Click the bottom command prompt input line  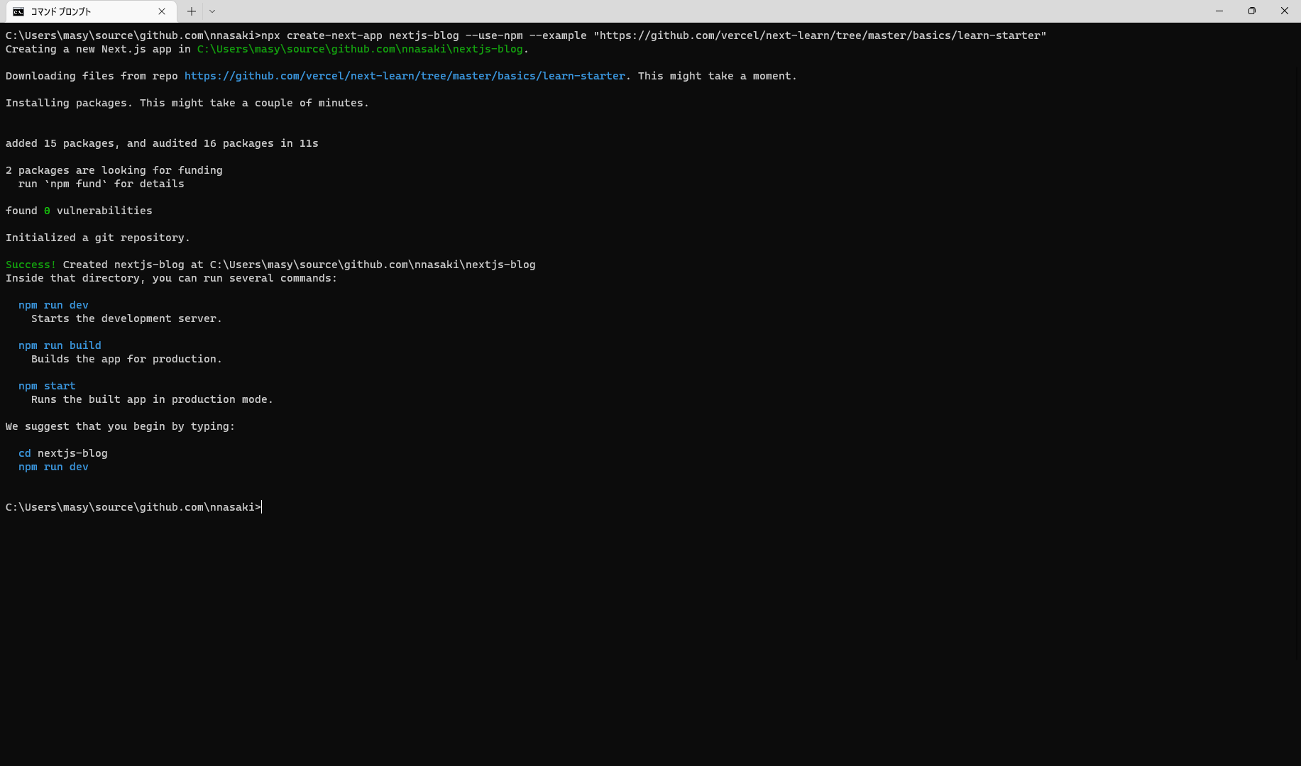click(133, 507)
